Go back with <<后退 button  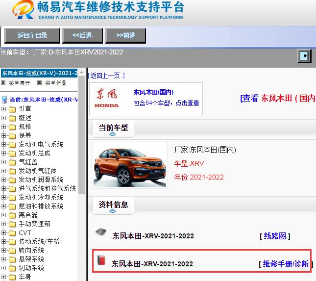tap(82, 36)
